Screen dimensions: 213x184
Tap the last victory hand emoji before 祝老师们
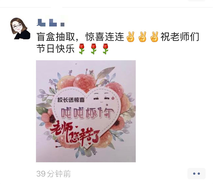tap(154, 37)
